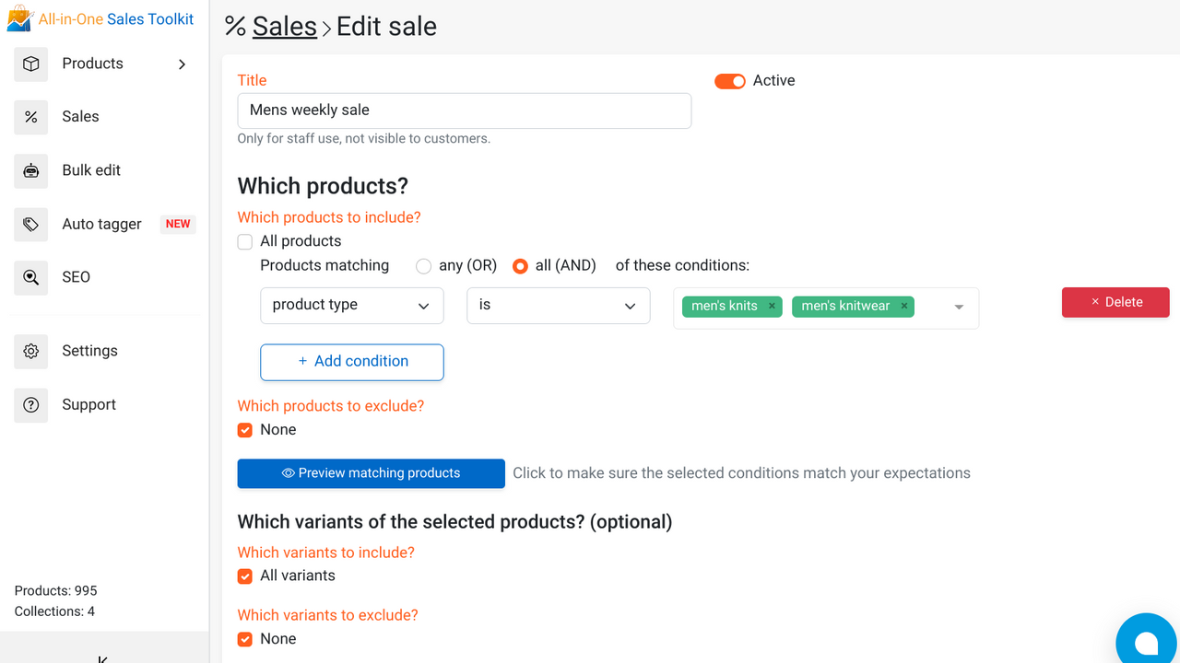Uncheck the All variants checkbox
The width and height of the screenshot is (1180, 663).
[x=245, y=576]
